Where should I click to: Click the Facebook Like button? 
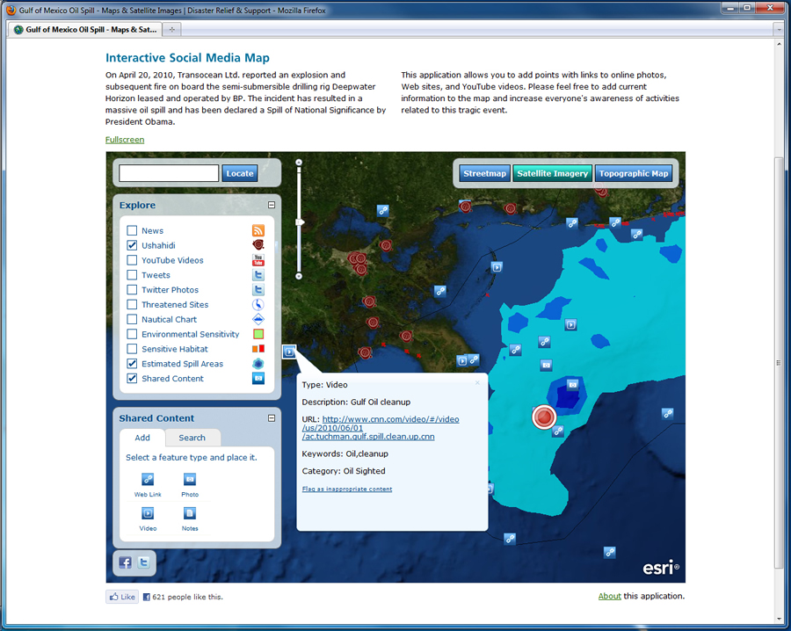(122, 597)
